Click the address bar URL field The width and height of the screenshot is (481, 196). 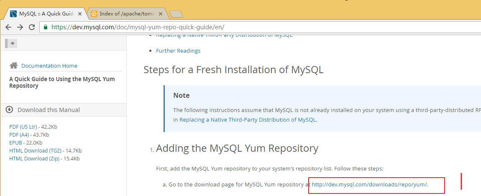click(260, 27)
